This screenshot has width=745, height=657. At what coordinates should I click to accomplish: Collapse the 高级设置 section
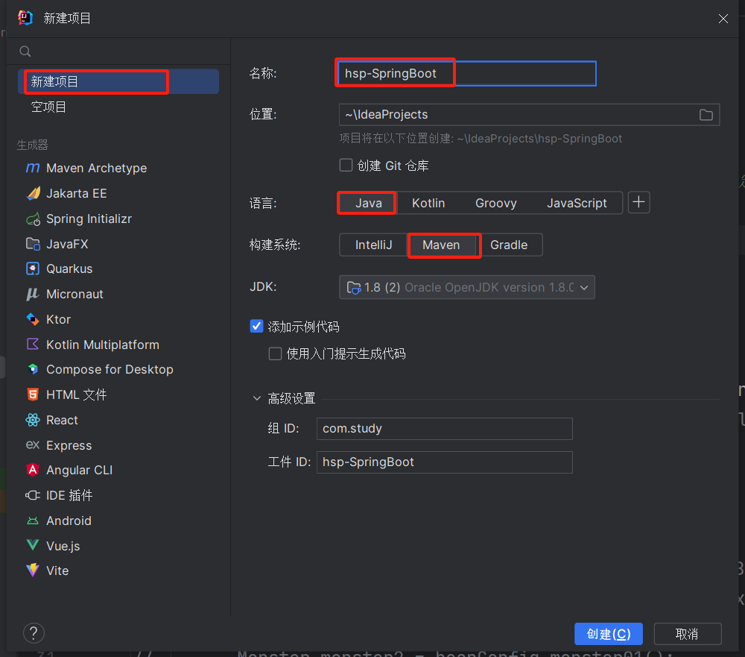(x=257, y=398)
